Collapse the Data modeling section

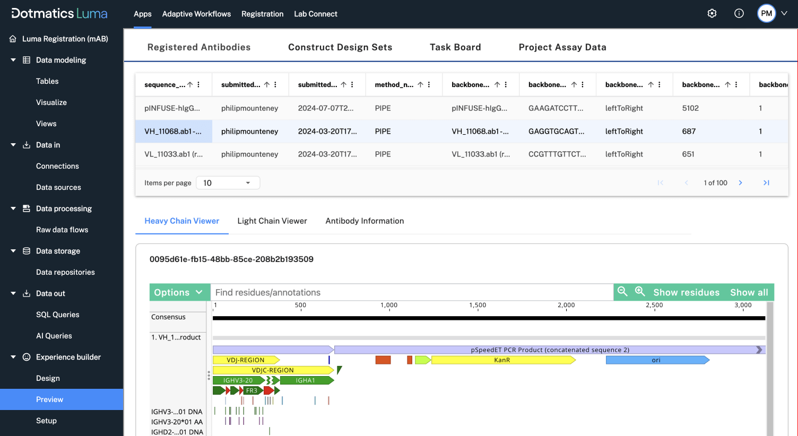[x=13, y=60]
